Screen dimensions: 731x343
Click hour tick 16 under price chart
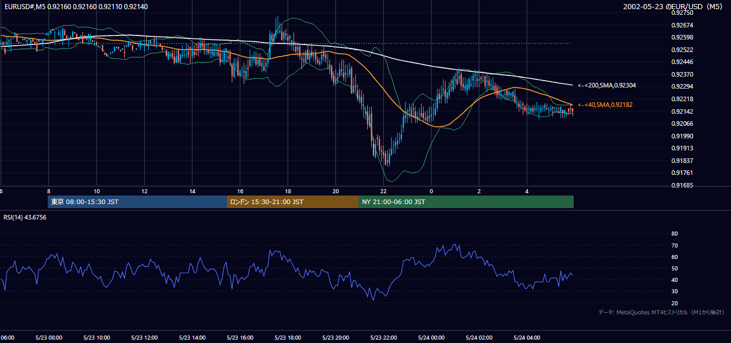[x=240, y=191]
